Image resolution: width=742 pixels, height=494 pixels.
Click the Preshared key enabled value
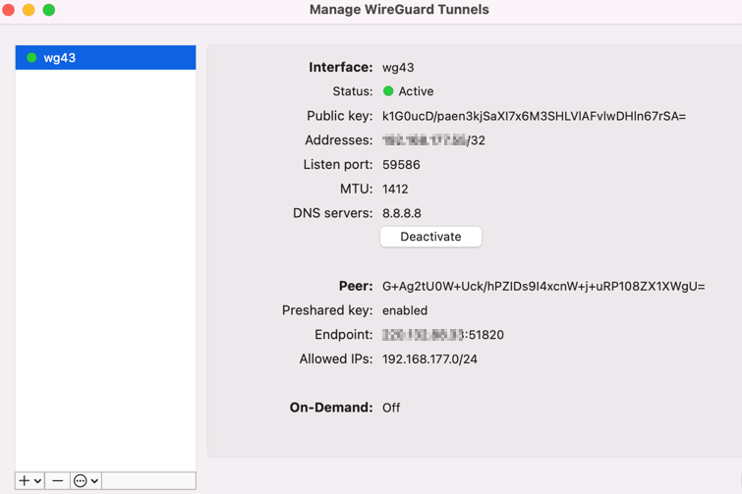coord(405,310)
